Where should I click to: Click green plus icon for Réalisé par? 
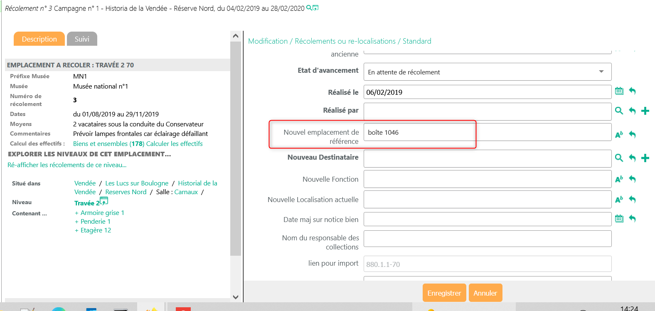[x=645, y=111]
